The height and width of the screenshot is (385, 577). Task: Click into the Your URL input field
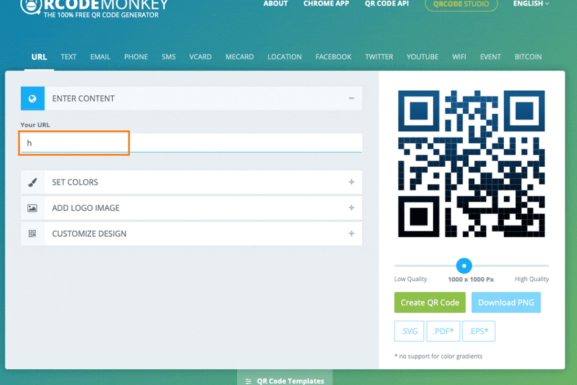pos(192,143)
